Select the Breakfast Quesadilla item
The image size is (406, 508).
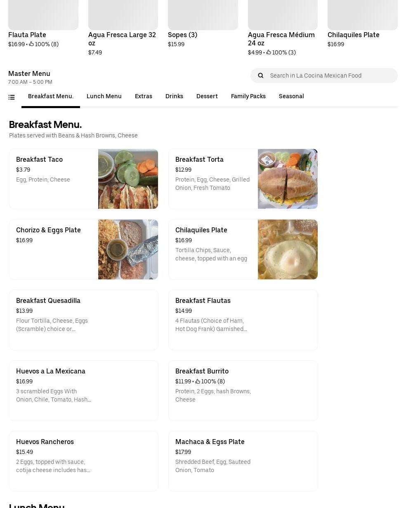click(84, 320)
